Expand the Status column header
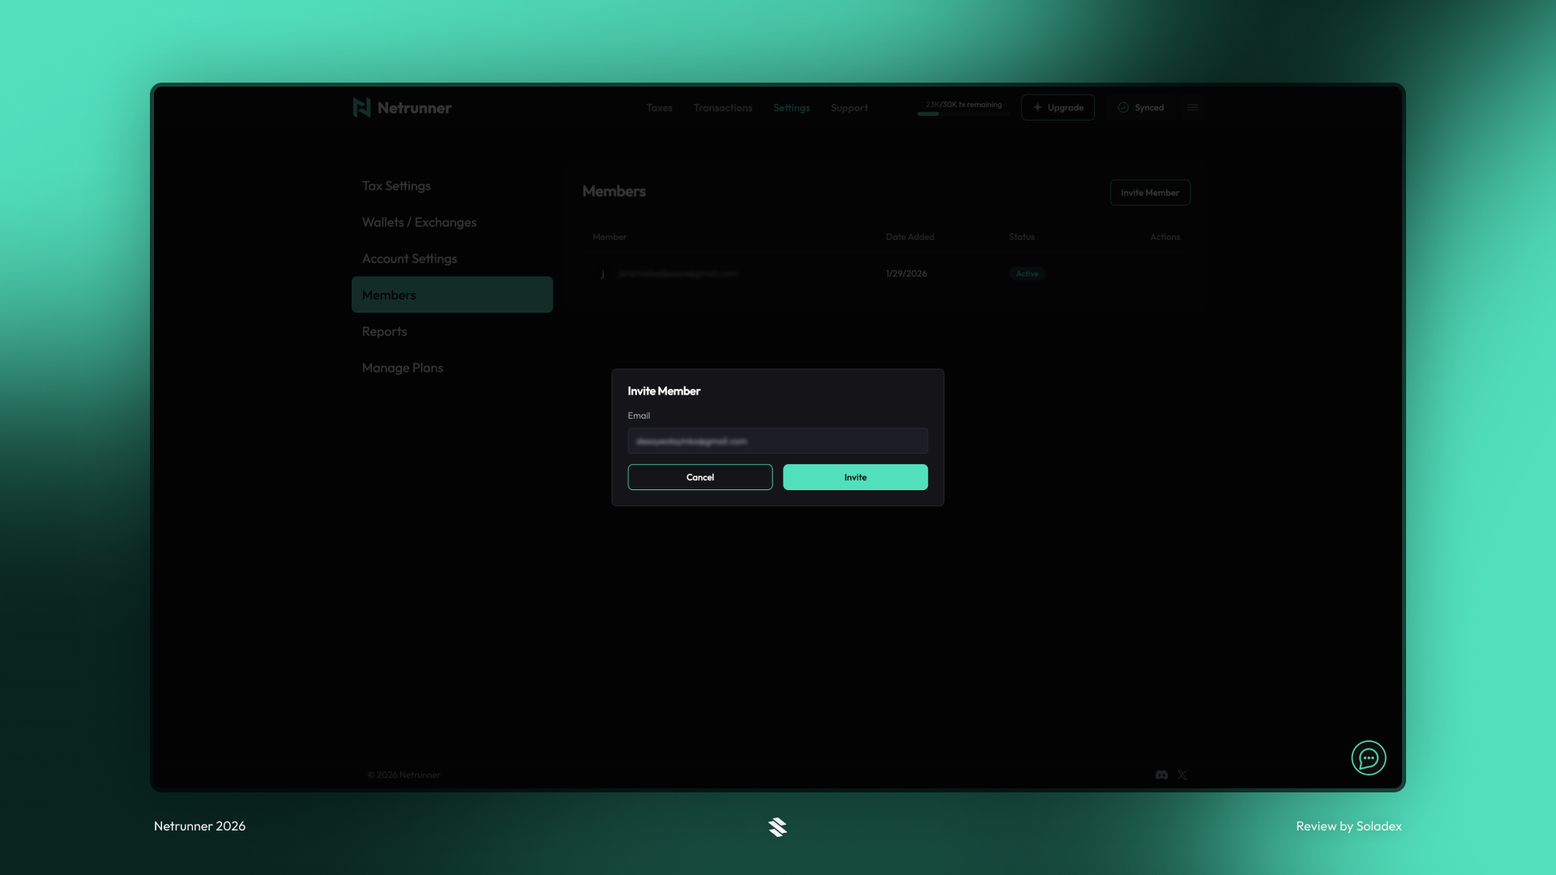This screenshot has width=1556, height=875. click(1021, 237)
